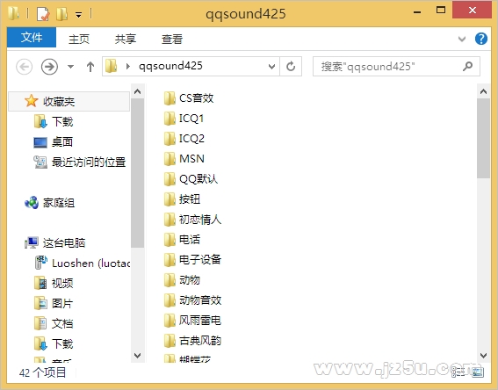Select the 风雨雷电 folder icon
Viewport: 498px width, 390px height.
coord(170,321)
